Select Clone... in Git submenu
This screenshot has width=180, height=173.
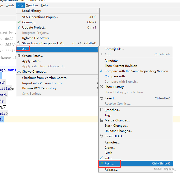coord(136,147)
